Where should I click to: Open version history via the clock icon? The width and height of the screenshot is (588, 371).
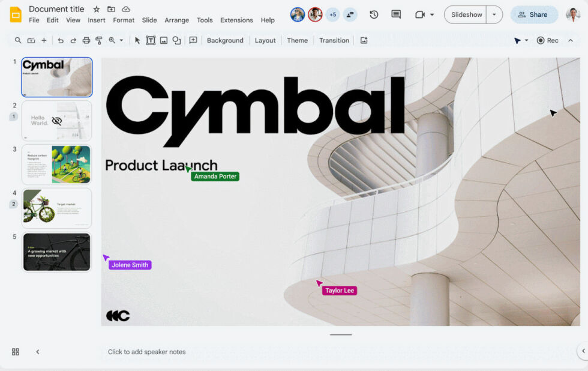coord(374,14)
